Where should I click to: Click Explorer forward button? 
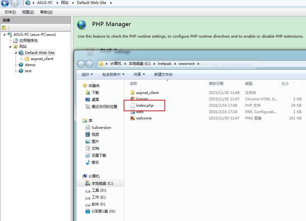[89, 64]
